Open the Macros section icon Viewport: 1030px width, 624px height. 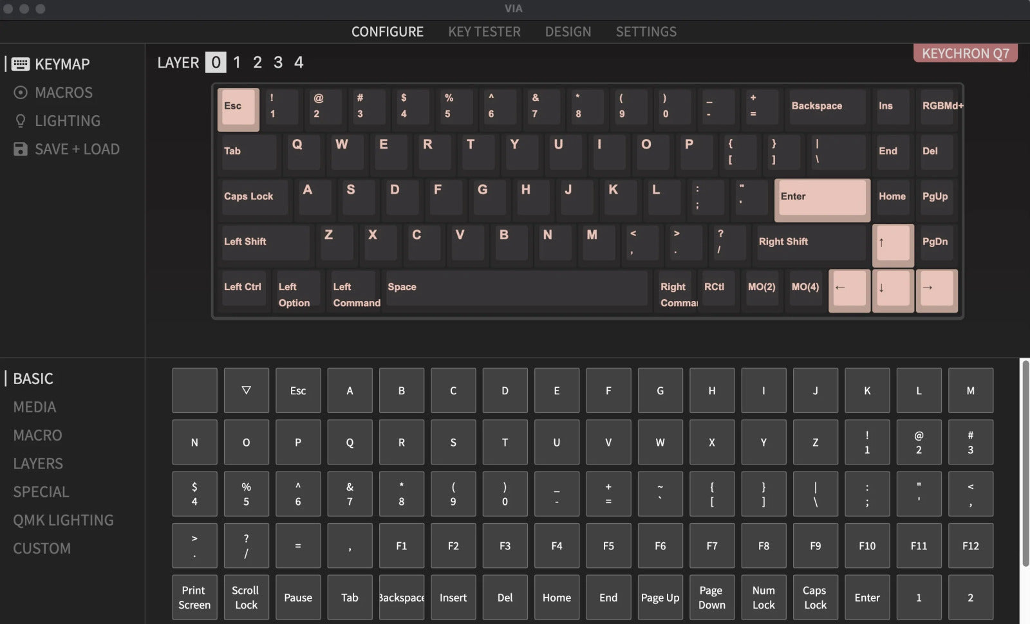[21, 93]
